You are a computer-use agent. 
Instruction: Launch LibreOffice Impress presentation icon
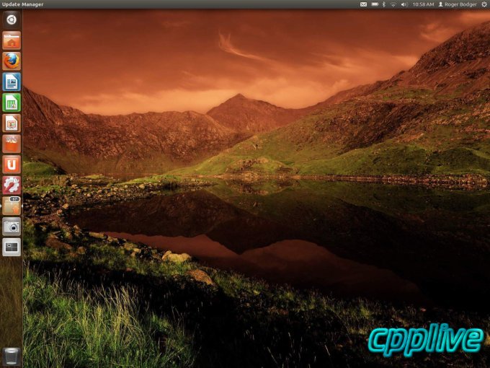tap(12, 123)
